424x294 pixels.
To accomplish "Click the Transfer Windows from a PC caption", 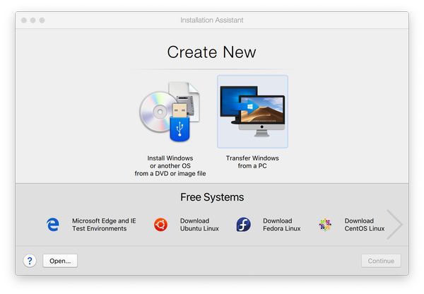I will point(252,162).
